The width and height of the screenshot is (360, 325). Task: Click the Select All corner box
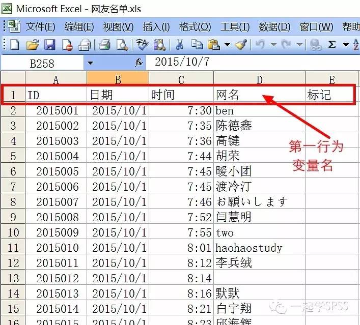[13, 78]
